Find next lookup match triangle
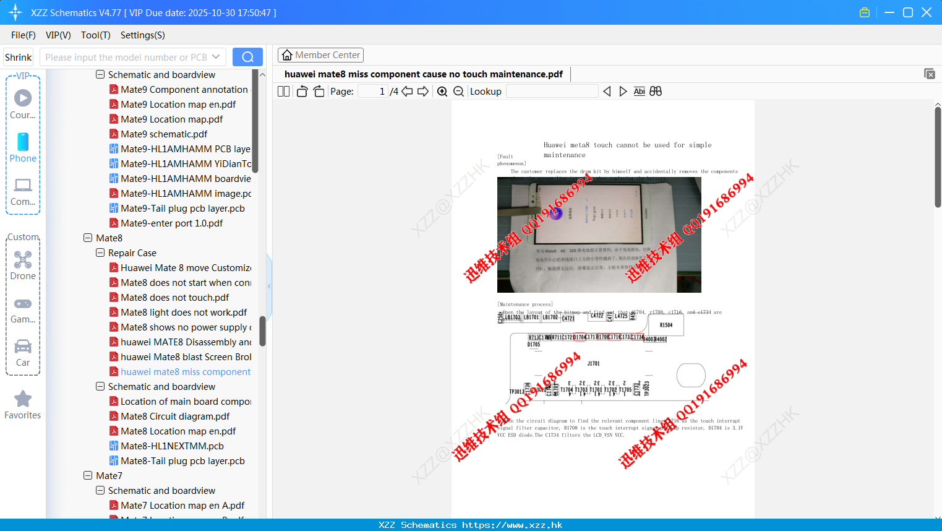The width and height of the screenshot is (942, 531). coord(623,92)
